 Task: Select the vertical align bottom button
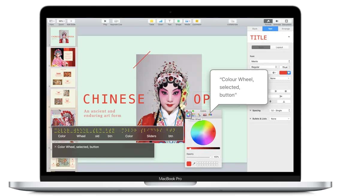(x=284, y=101)
